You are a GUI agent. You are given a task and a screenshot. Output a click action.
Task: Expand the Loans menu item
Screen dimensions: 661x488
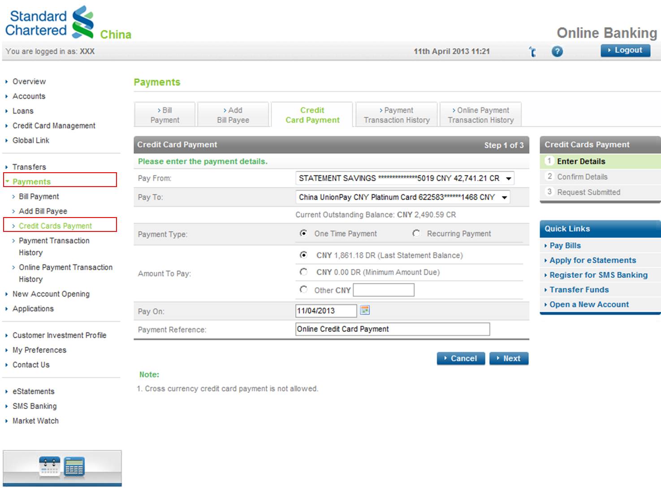23,111
